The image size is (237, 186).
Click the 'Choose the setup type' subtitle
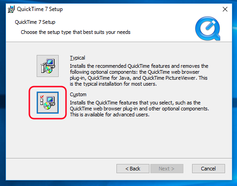tap(76, 32)
